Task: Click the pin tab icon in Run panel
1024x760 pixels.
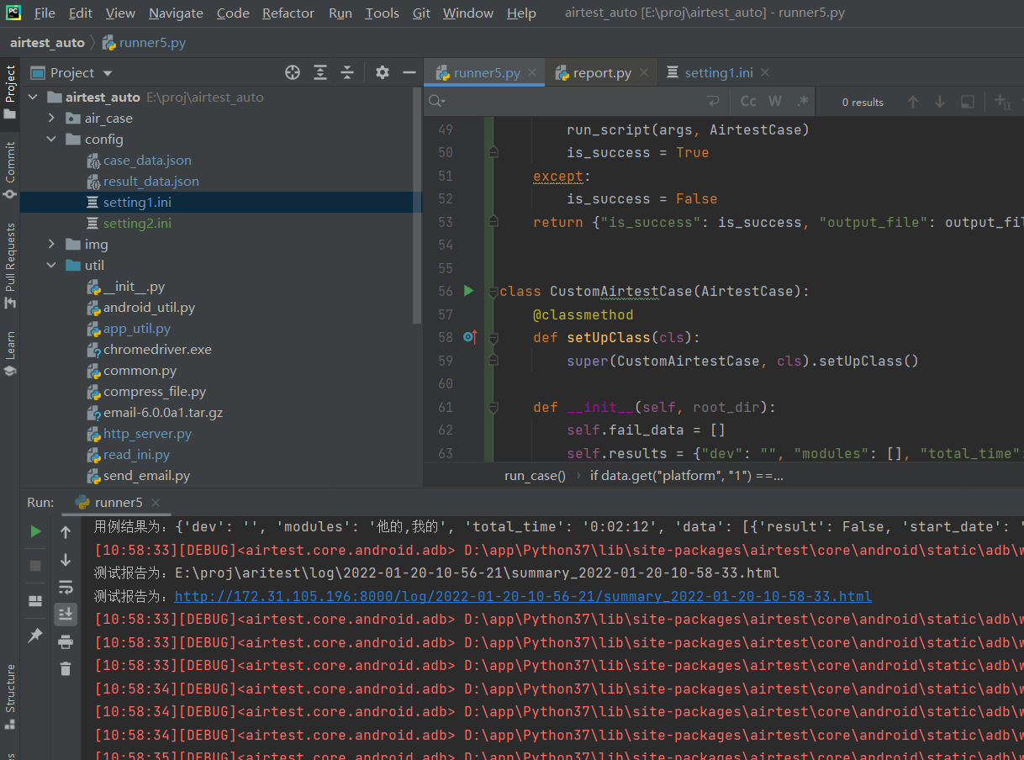Action: coord(35,636)
